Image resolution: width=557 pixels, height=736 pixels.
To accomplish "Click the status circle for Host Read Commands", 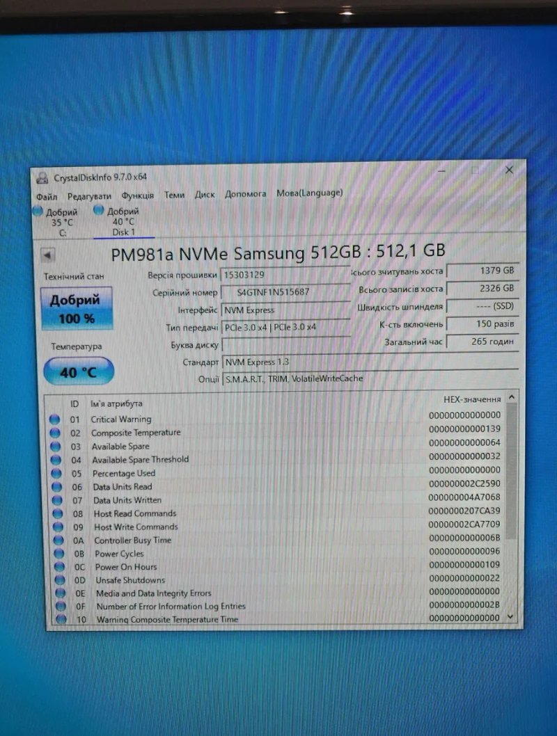I will (58, 514).
